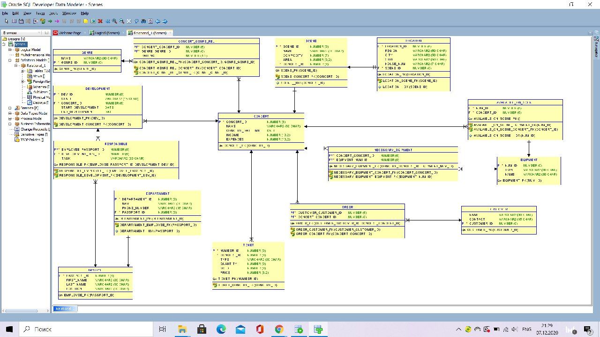Click the Fit Screen toolbar icon
This screenshot has width=600, height=337.
click(x=129, y=21)
